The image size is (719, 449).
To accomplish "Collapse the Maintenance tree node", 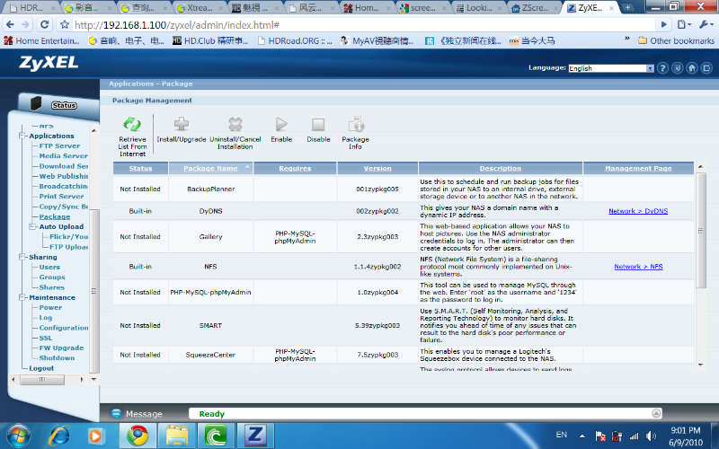I will coord(22,297).
